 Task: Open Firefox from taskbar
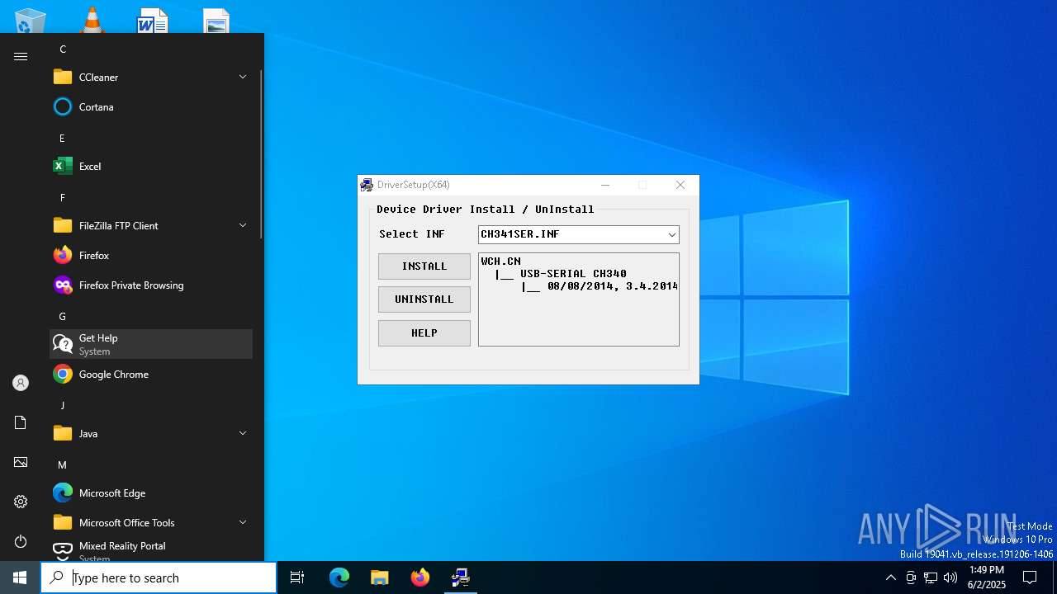pyautogui.click(x=420, y=577)
